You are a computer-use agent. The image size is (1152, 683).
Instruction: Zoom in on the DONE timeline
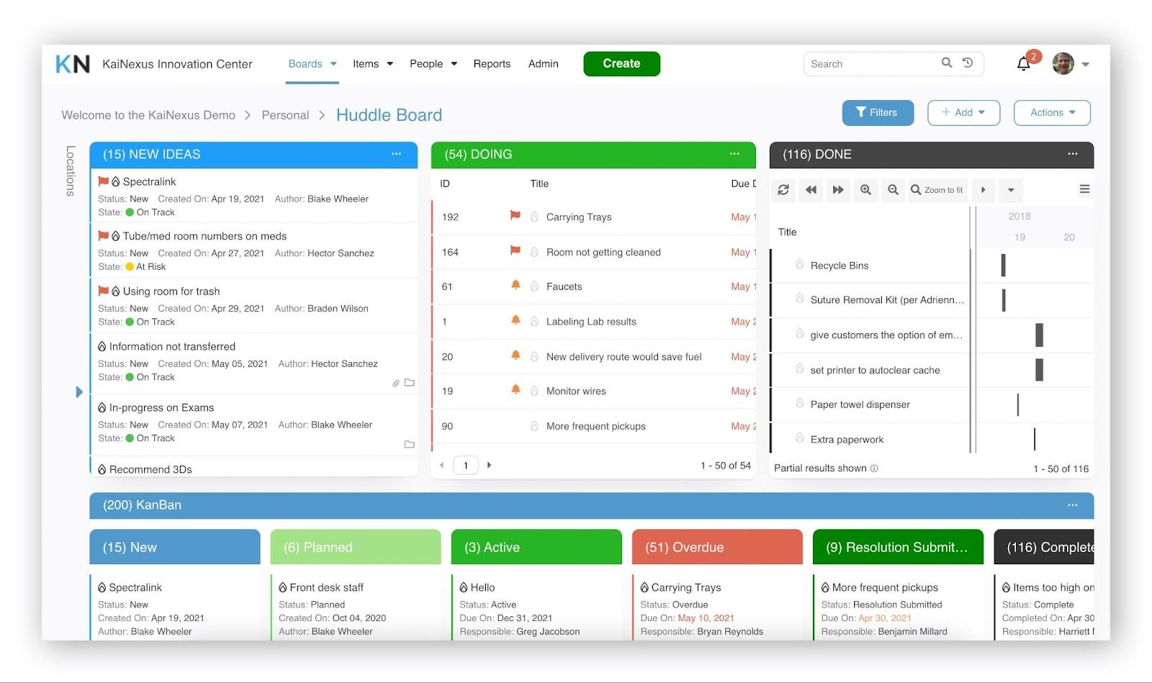865,190
